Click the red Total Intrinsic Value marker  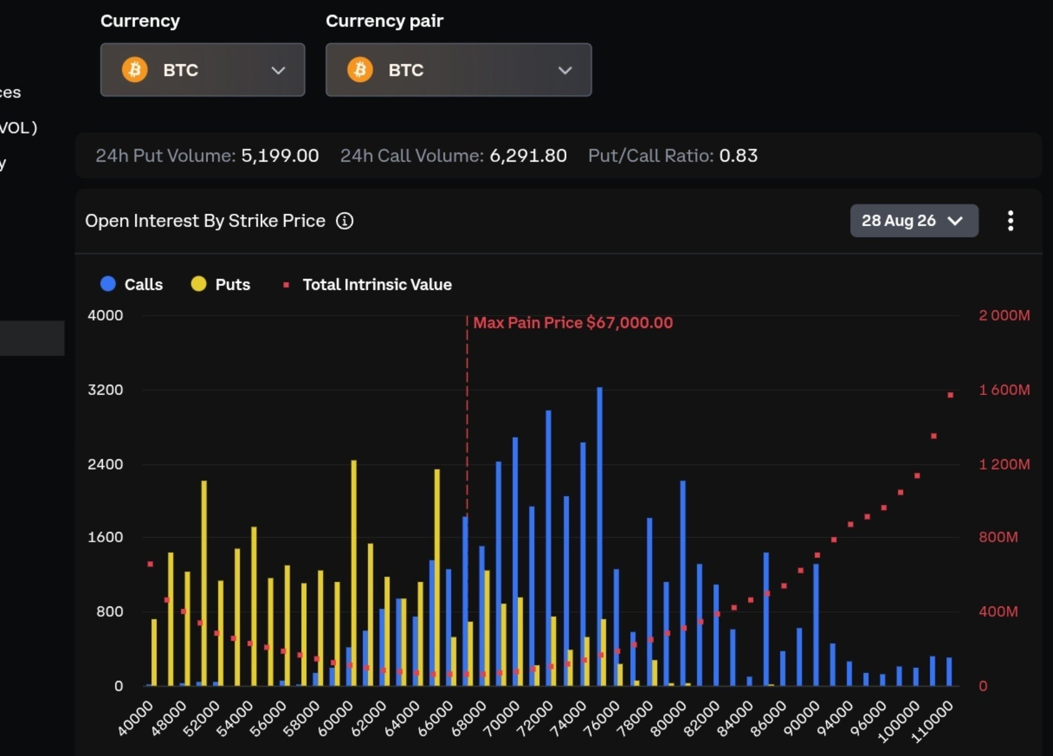pos(286,285)
